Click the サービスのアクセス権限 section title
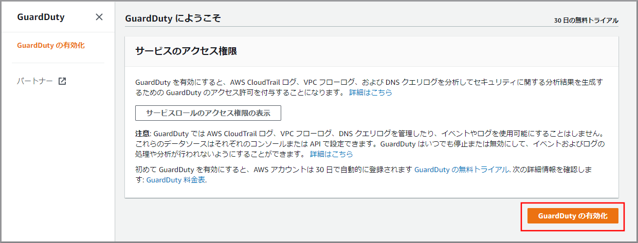 tap(186, 51)
